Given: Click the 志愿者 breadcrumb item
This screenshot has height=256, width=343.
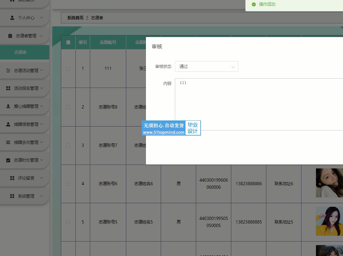Looking at the screenshot, I should [x=97, y=18].
